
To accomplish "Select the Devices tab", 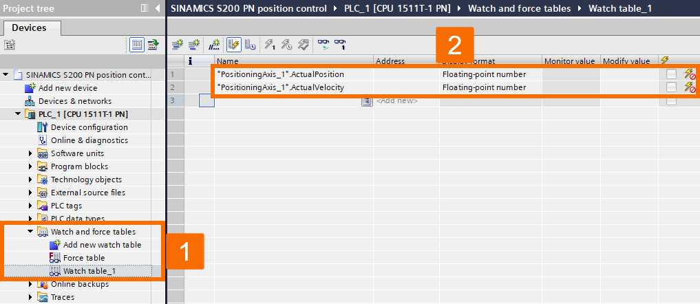I will tap(29, 28).
